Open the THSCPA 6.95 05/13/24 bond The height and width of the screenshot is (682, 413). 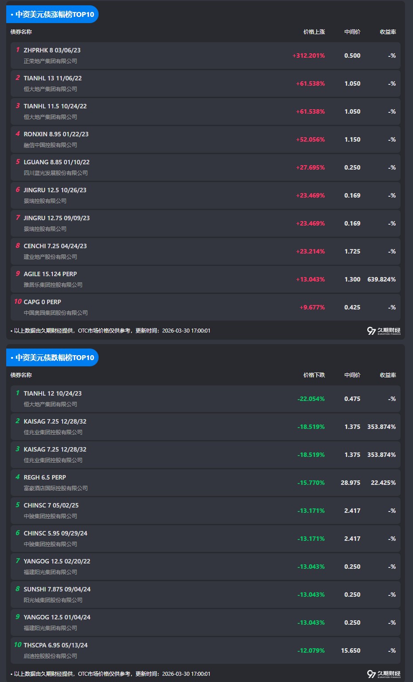click(x=56, y=645)
